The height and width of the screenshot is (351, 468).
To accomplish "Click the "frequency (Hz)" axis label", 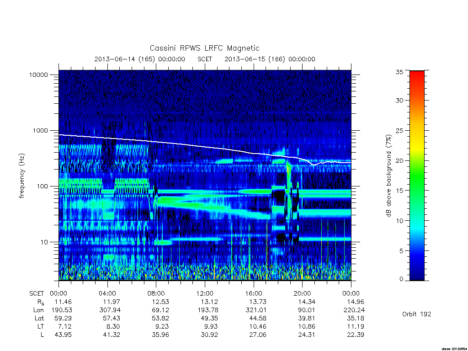I will pos(22,176).
